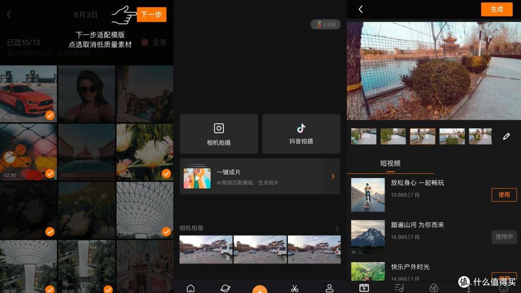Select the 1.84S clip thumbnail
The width and height of the screenshot is (521, 293).
pyautogui.click(x=364, y=136)
